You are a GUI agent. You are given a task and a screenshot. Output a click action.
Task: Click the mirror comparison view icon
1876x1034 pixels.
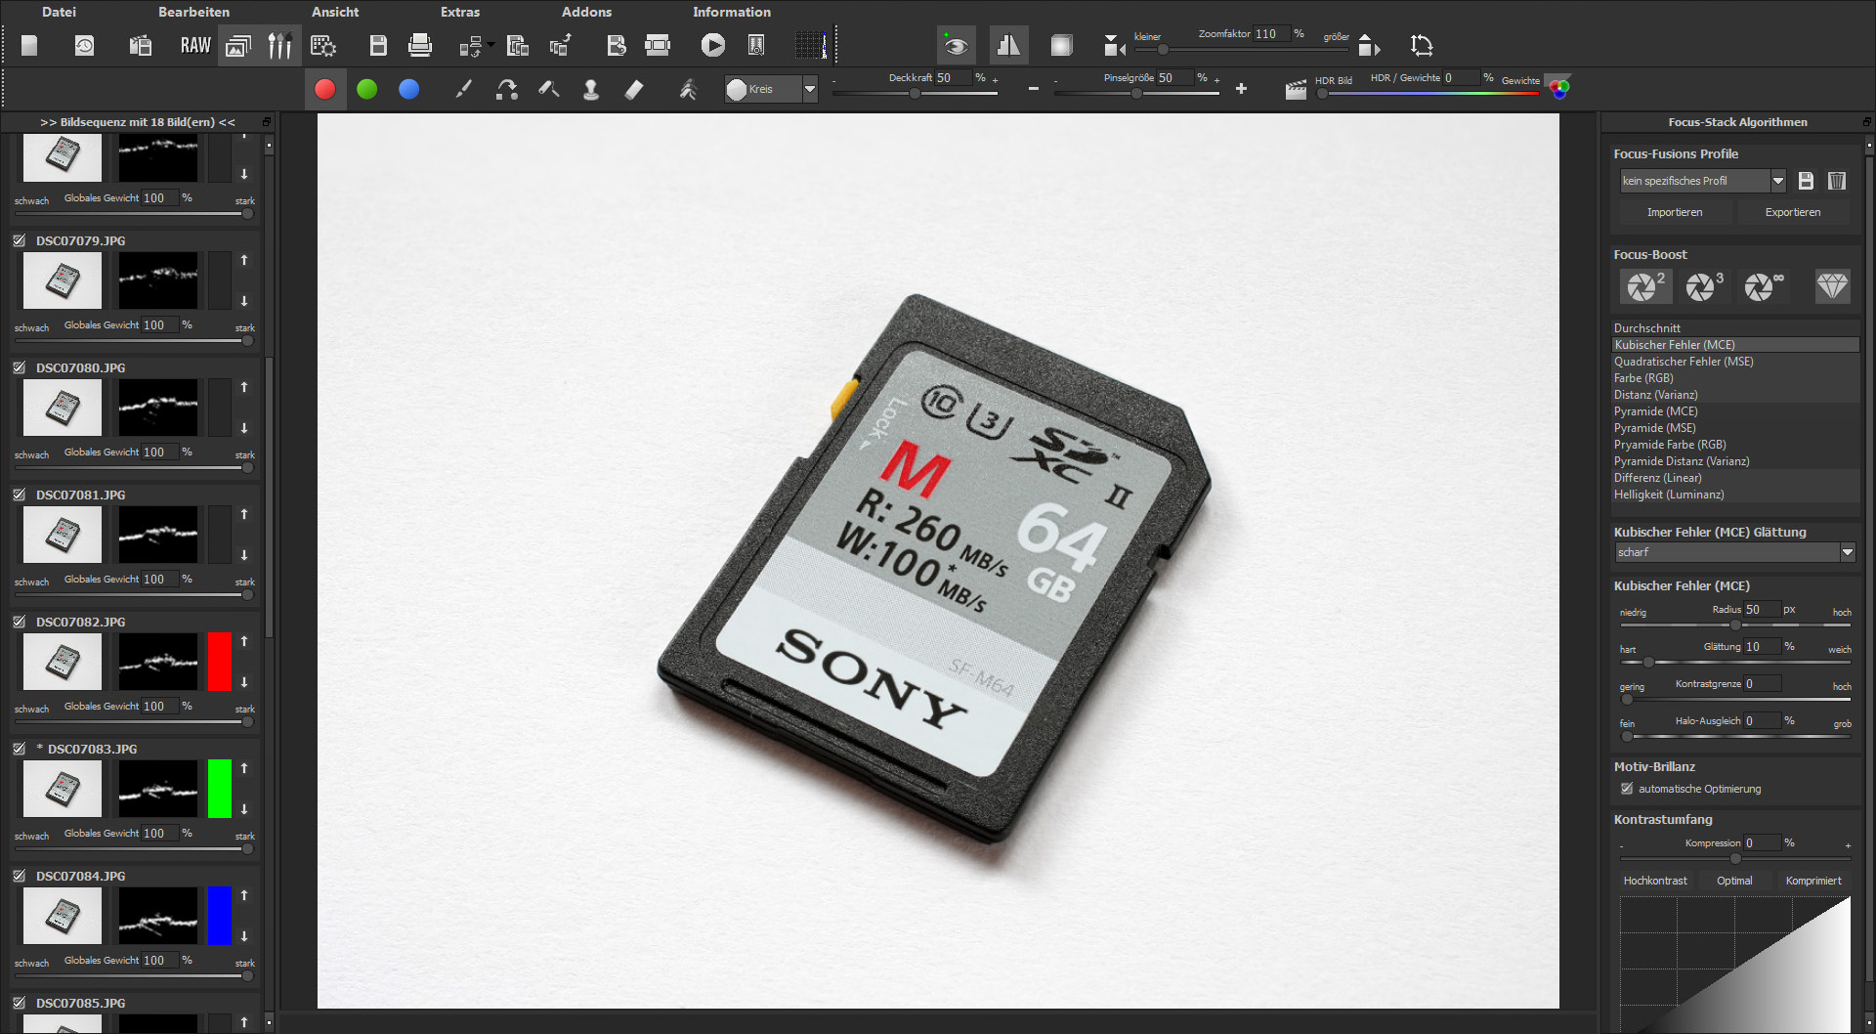(1008, 45)
